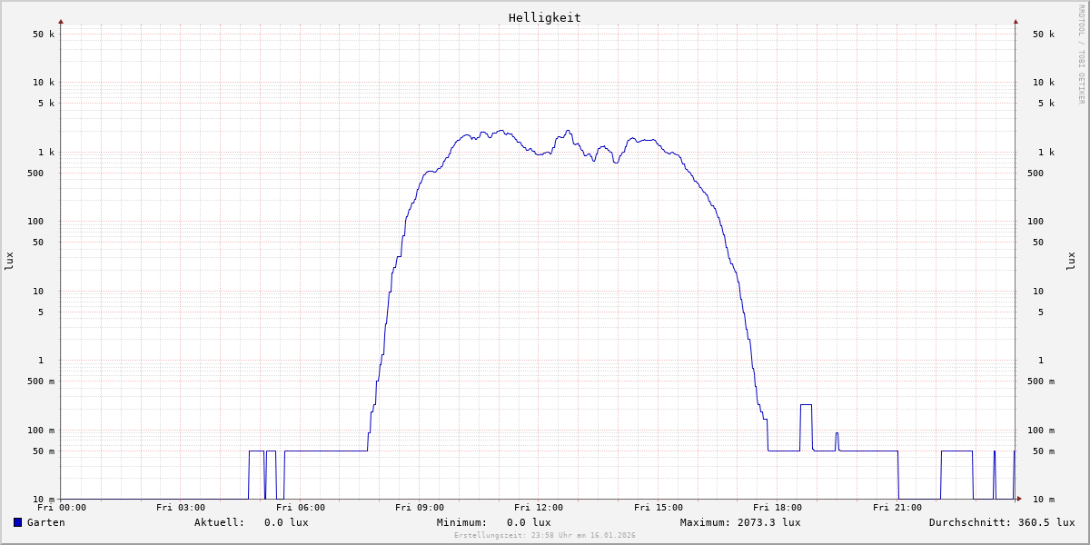
Task: Click the Fri 21:00 time axis label
Action: point(897,508)
